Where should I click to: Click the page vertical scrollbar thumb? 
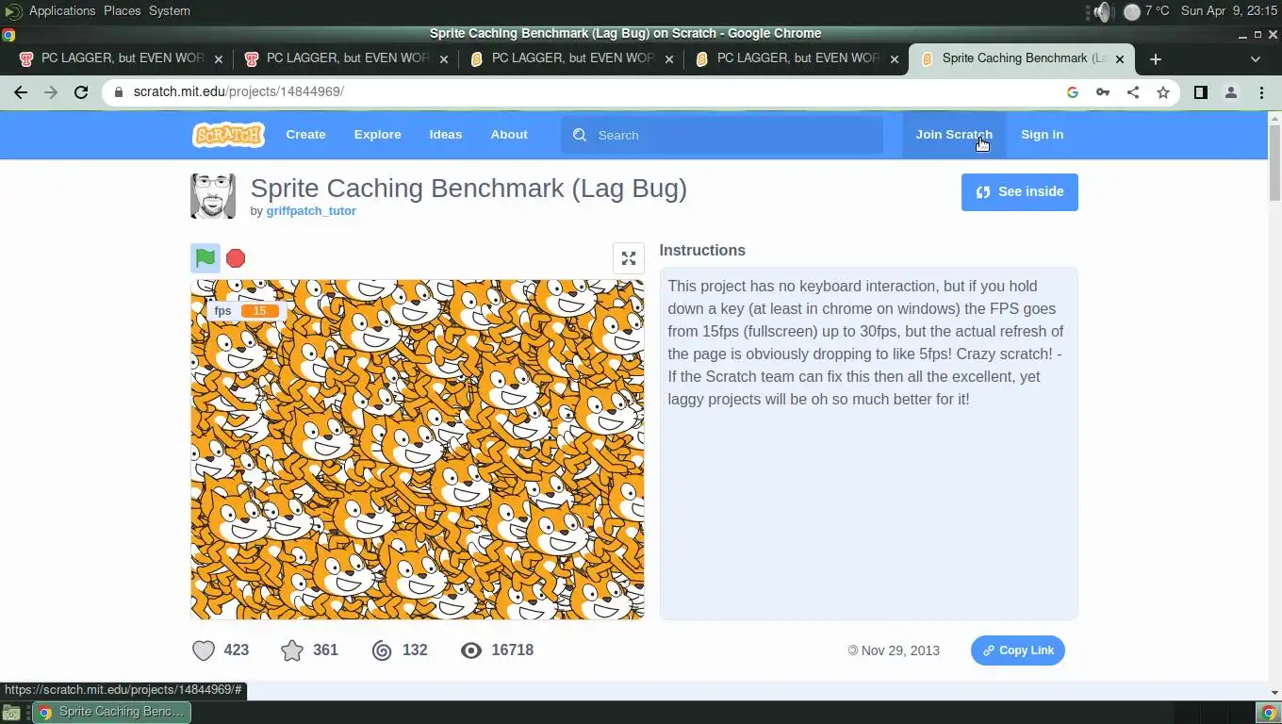1274,163
